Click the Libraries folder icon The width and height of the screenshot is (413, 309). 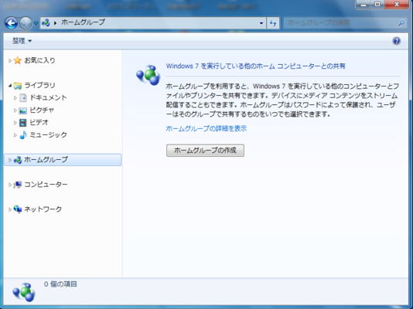[x=17, y=86]
